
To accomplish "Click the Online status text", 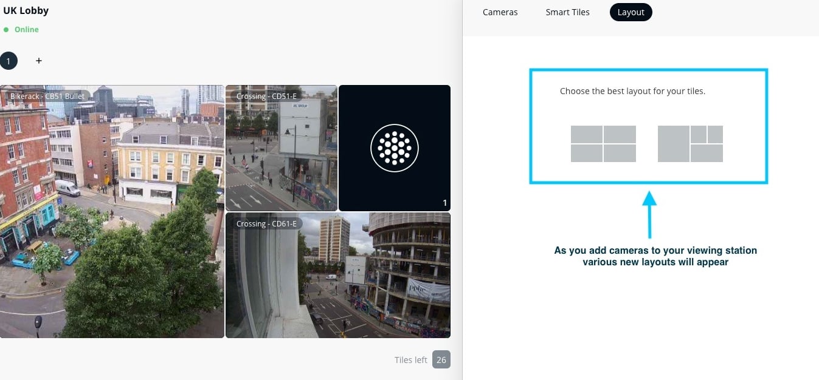I will tap(27, 30).
